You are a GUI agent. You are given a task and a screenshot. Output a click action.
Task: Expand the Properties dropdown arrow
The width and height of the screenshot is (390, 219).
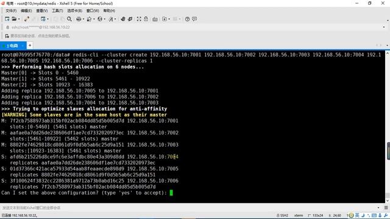pos(48,19)
